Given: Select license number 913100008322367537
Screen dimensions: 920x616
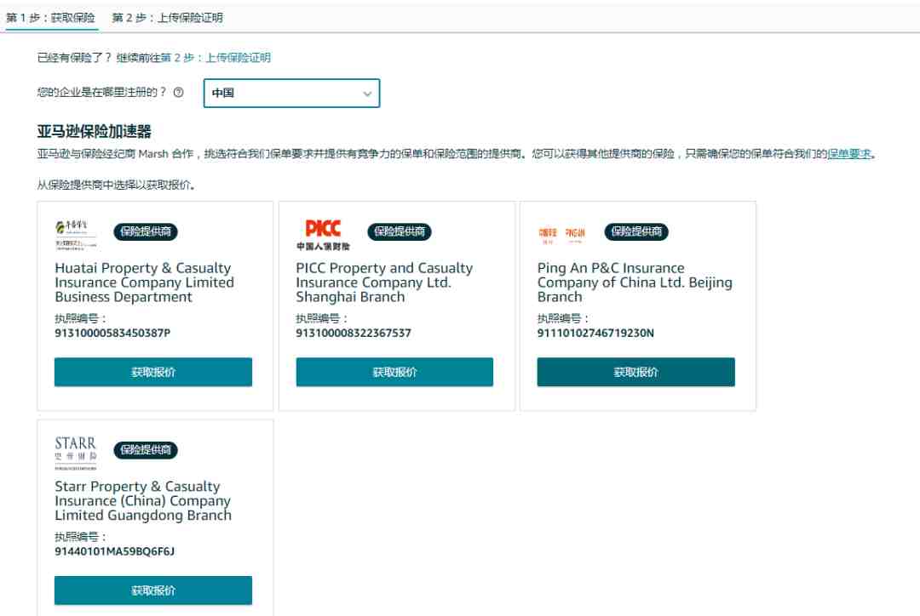Looking at the screenshot, I should tap(354, 333).
